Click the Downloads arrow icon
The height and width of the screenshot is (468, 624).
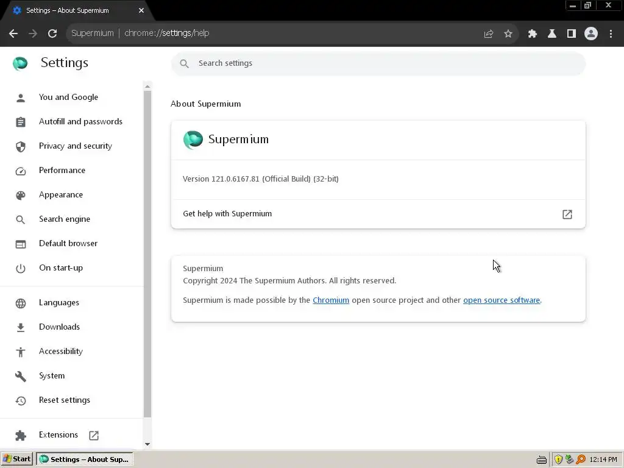20,327
